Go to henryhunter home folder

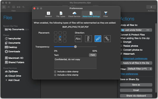(13, 38)
